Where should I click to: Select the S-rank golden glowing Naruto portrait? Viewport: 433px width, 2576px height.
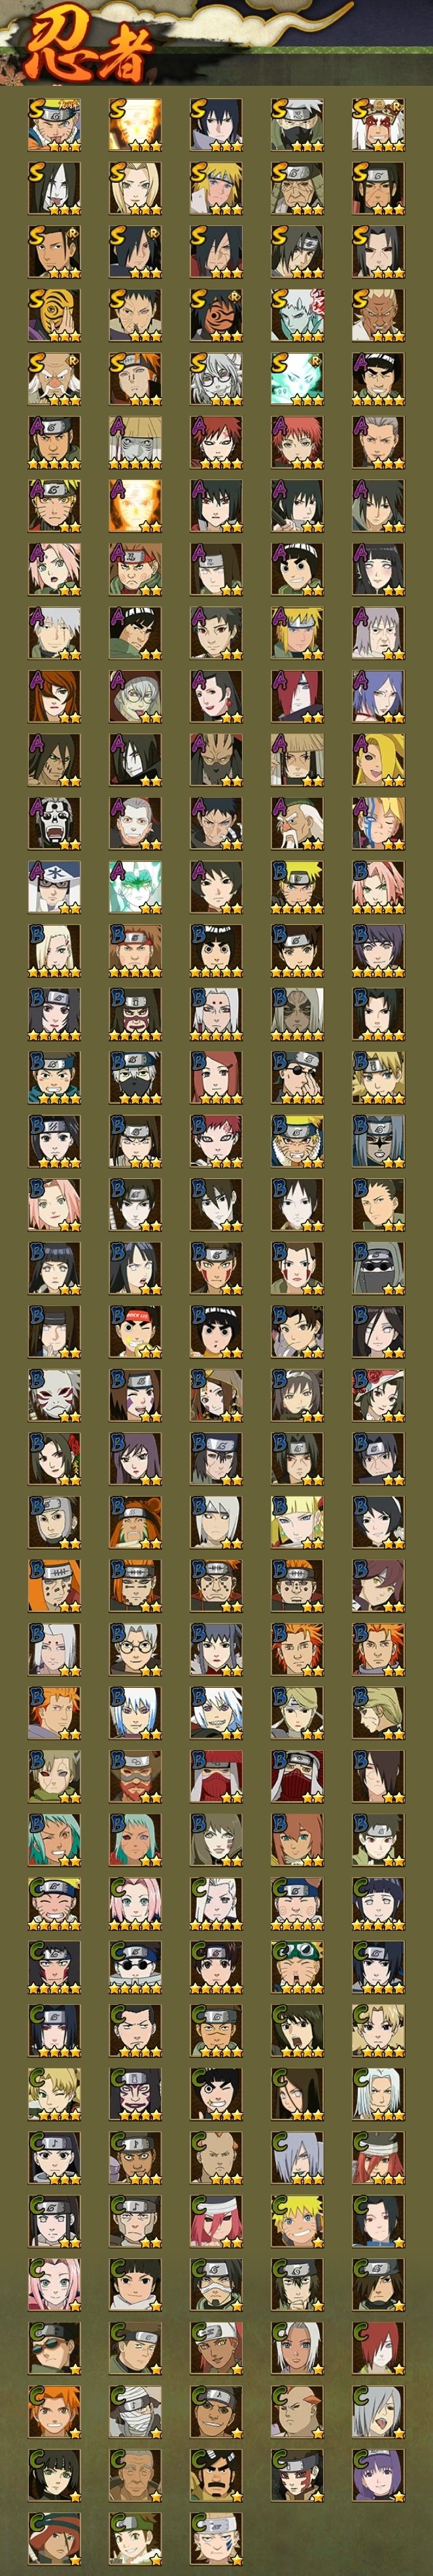[x=135, y=124]
